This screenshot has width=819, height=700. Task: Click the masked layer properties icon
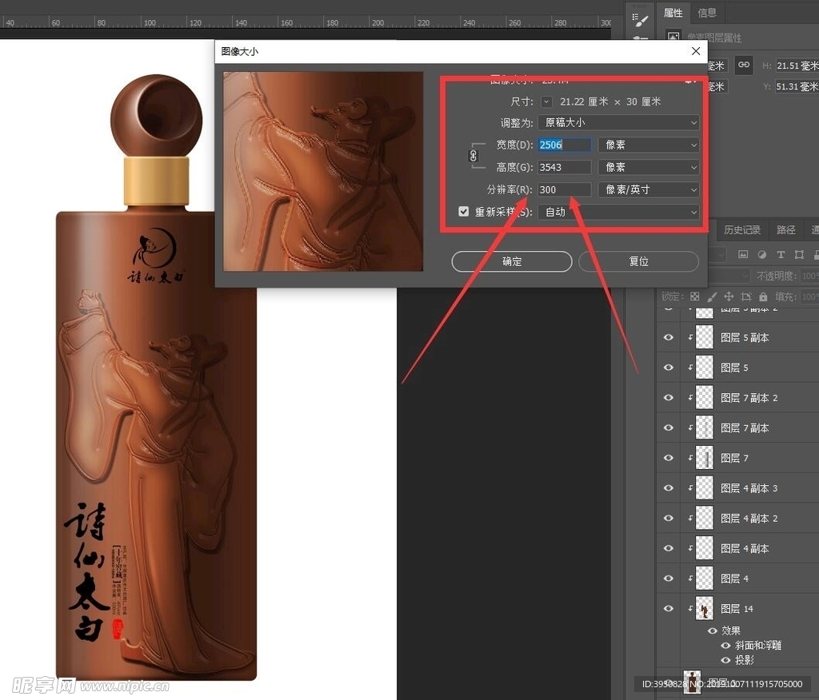point(674,37)
